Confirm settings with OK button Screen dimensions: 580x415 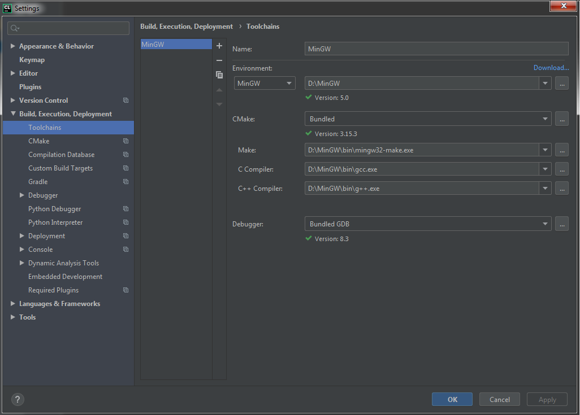pyautogui.click(x=452, y=399)
